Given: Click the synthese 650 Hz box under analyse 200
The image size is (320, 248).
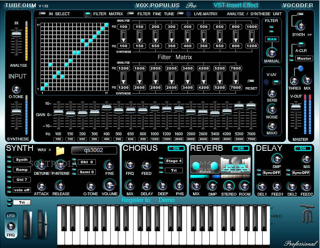Looking at the screenshot, I should point(155,46).
